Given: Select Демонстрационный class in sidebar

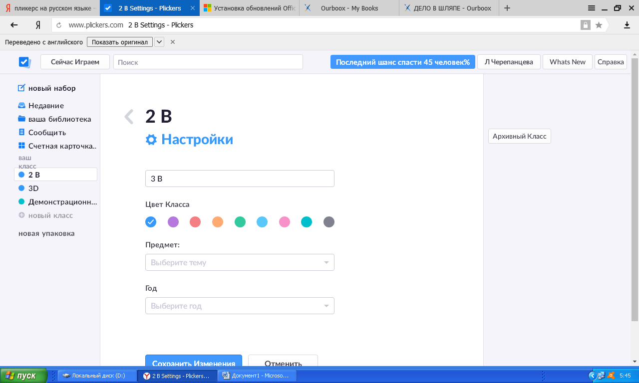Looking at the screenshot, I should click(57, 202).
